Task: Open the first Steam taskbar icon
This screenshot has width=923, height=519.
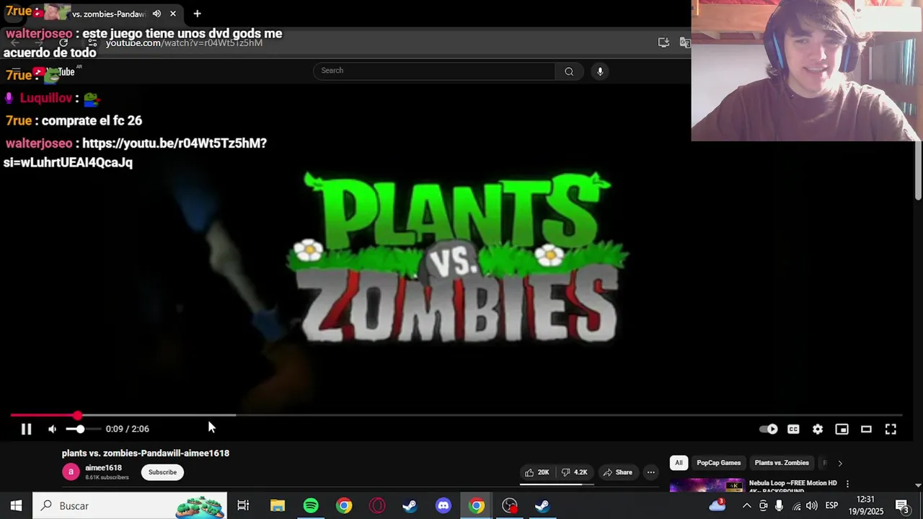Action: click(410, 506)
